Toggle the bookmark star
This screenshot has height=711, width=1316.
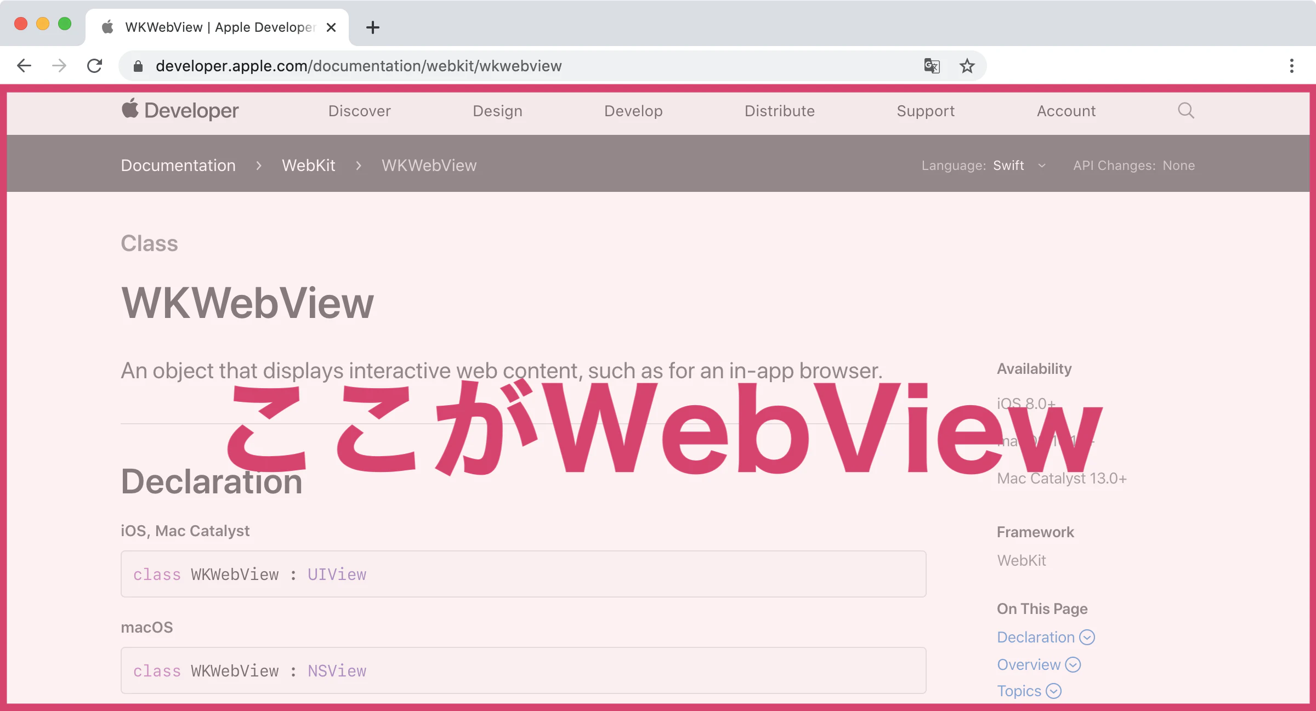click(x=967, y=66)
